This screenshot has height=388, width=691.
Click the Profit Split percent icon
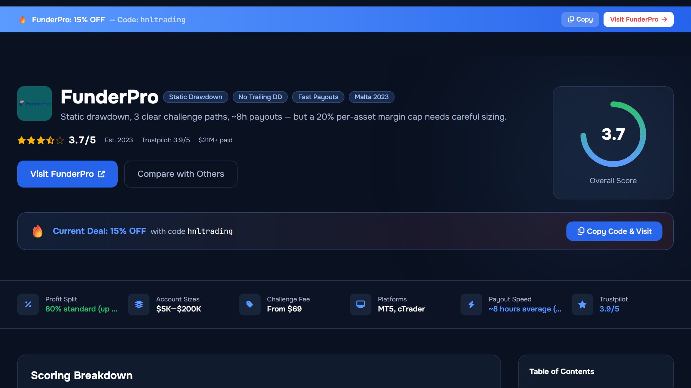pos(28,305)
